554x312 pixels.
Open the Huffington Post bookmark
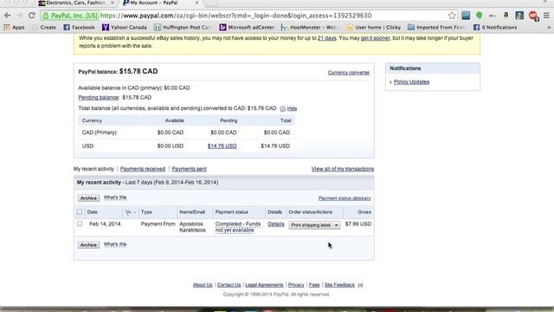tap(183, 27)
